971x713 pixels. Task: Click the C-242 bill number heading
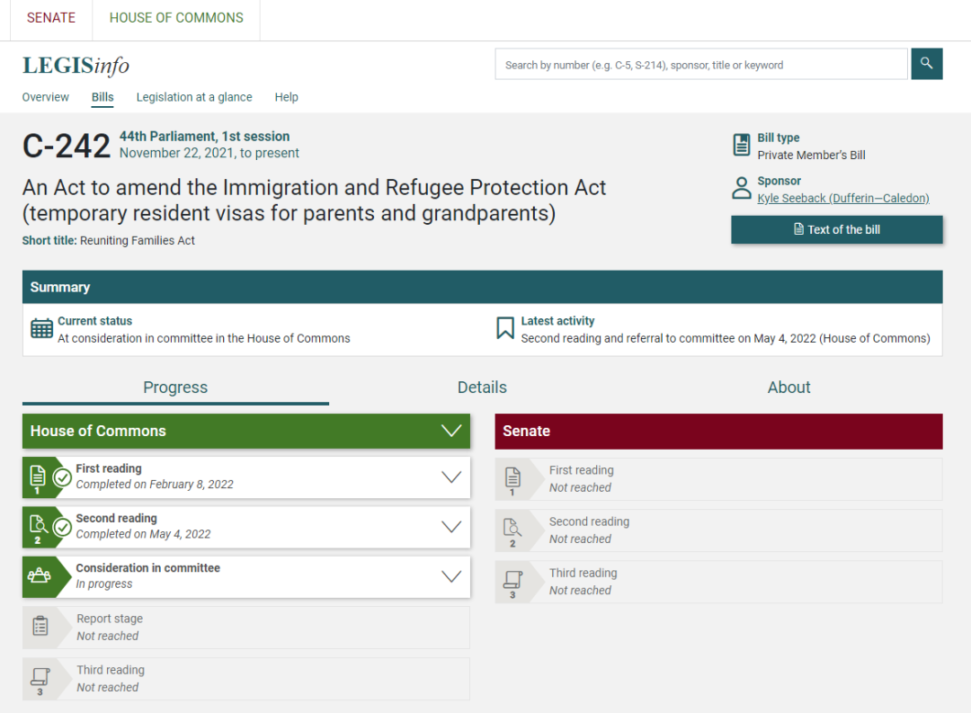click(67, 147)
